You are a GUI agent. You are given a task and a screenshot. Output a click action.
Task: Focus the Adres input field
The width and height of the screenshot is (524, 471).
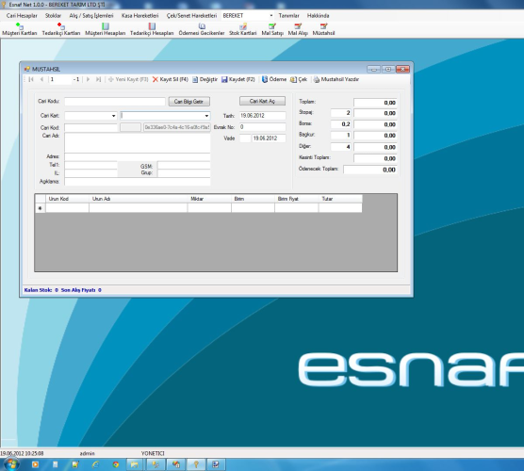pyautogui.click(x=138, y=156)
